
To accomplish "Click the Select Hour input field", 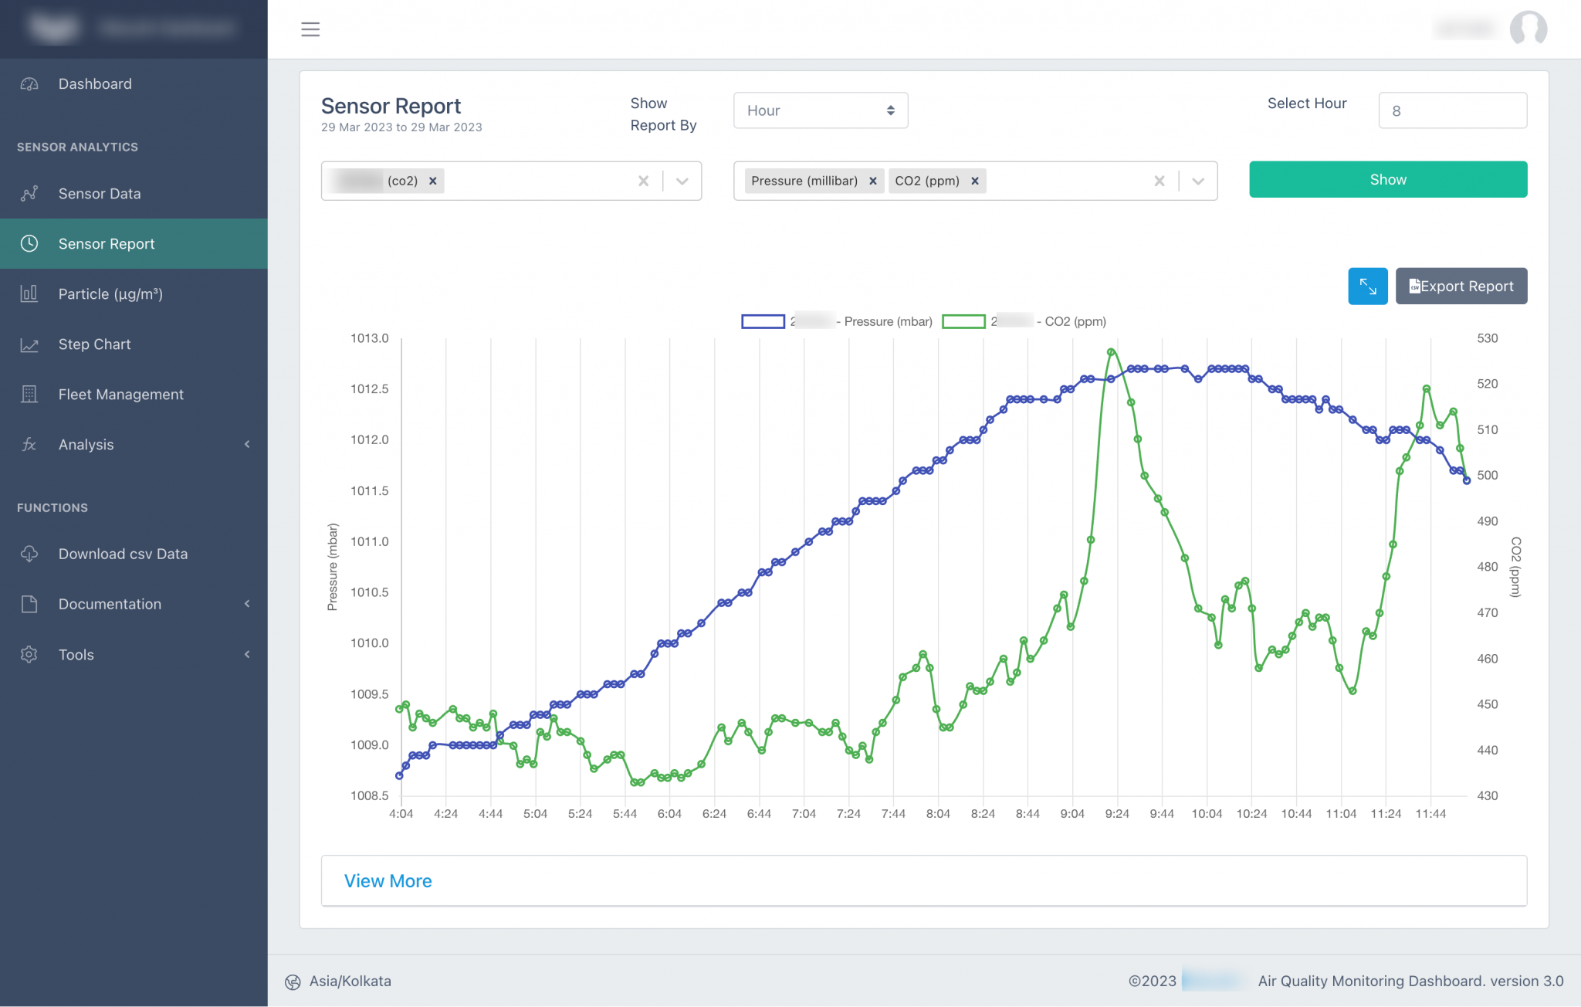I will [x=1452, y=110].
